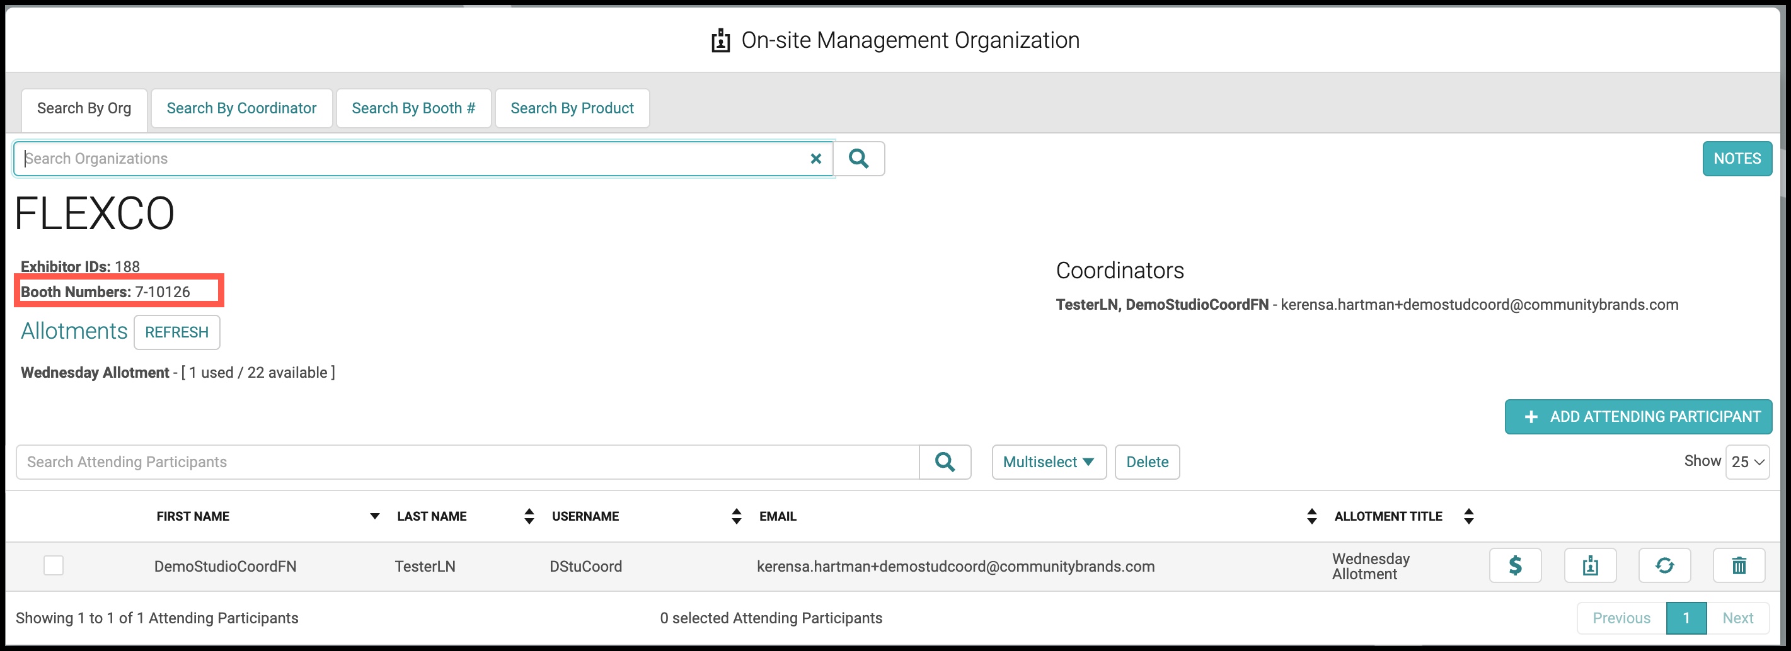Clear the organization search with X icon

click(815, 159)
